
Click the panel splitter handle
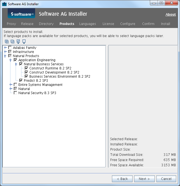tap(107, 106)
